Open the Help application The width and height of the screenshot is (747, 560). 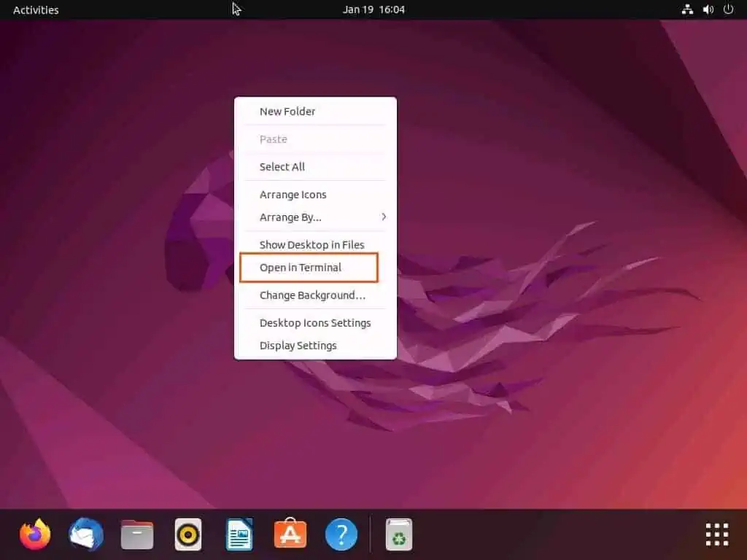(x=341, y=534)
